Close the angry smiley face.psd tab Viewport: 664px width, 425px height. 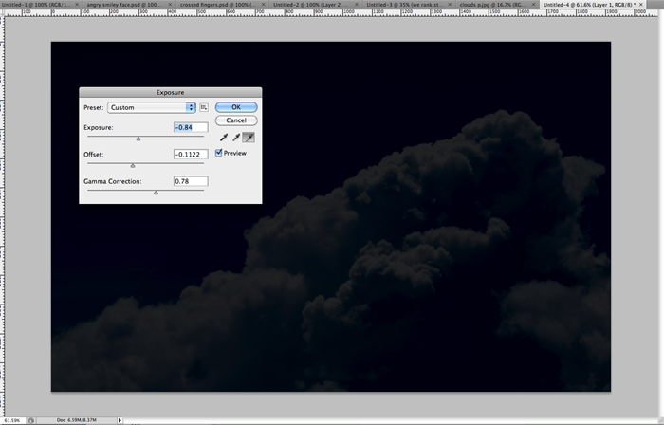170,4
